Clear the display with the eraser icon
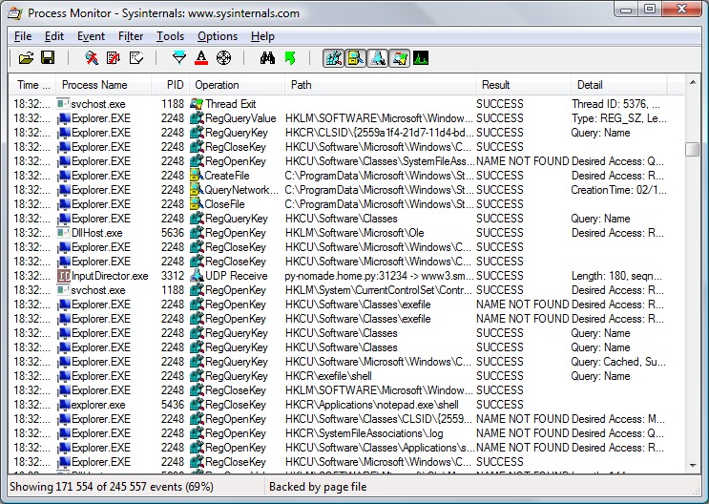Viewport: 709px width, 504px height. [136, 58]
